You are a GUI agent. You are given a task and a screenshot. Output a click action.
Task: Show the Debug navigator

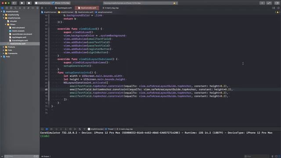point(29,8)
